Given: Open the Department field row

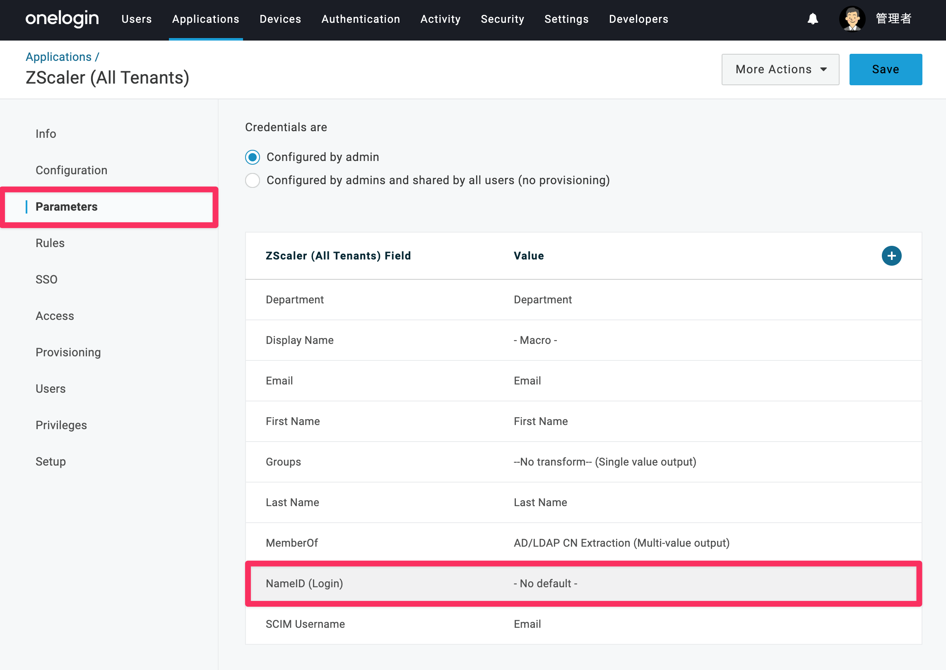Looking at the screenshot, I should (x=584, y=300).
